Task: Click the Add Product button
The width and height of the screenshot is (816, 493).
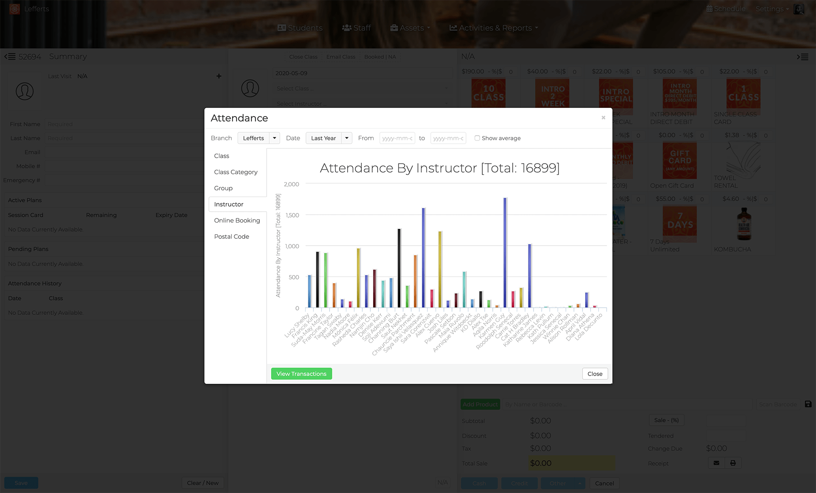Action: coord(480,404)
